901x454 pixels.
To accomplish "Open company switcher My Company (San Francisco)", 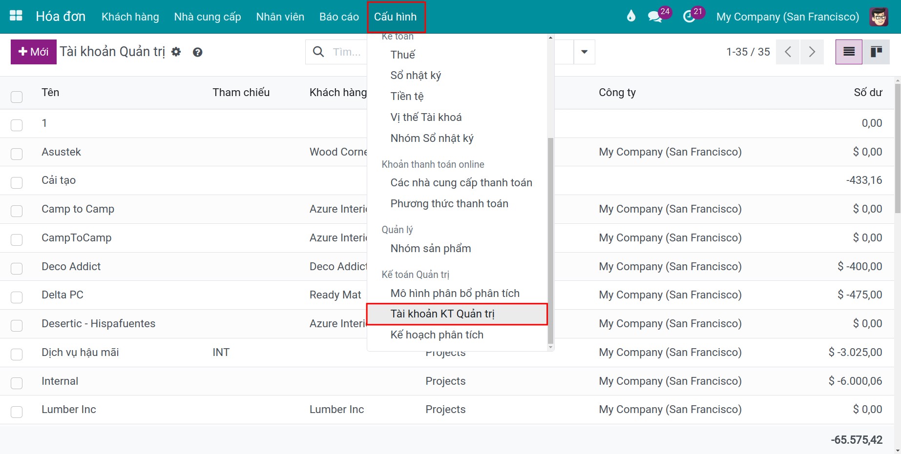I will tap(787, 17).
